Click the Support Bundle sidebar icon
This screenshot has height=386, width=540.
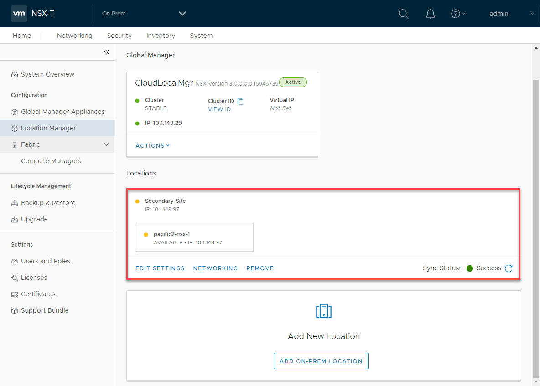click(14, 310)
